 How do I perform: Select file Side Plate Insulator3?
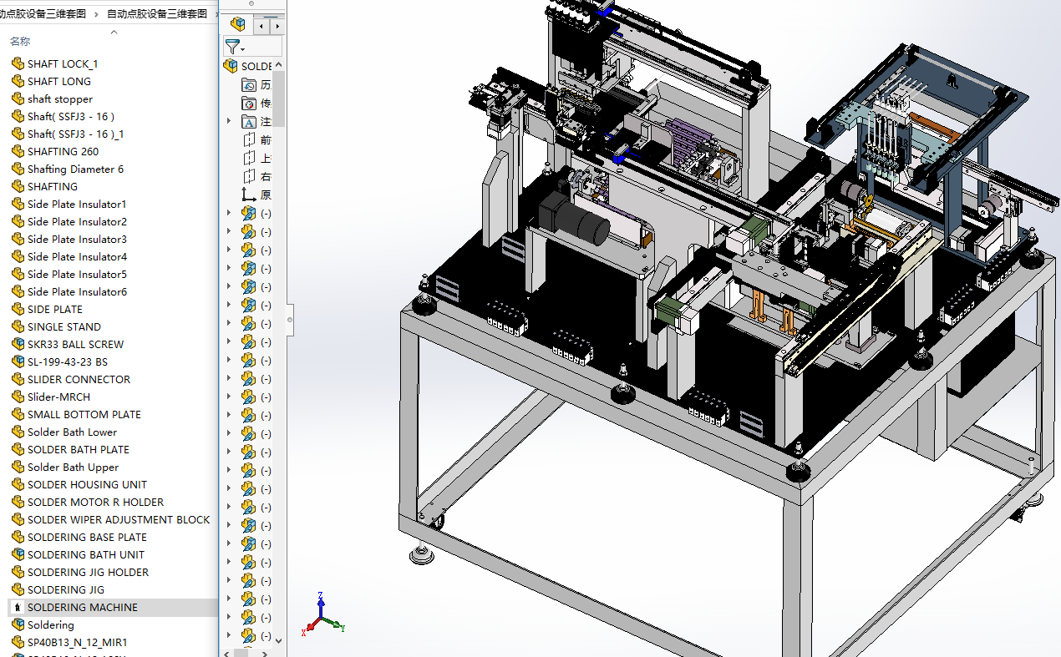pyautogui.click(x=77, y=239)
